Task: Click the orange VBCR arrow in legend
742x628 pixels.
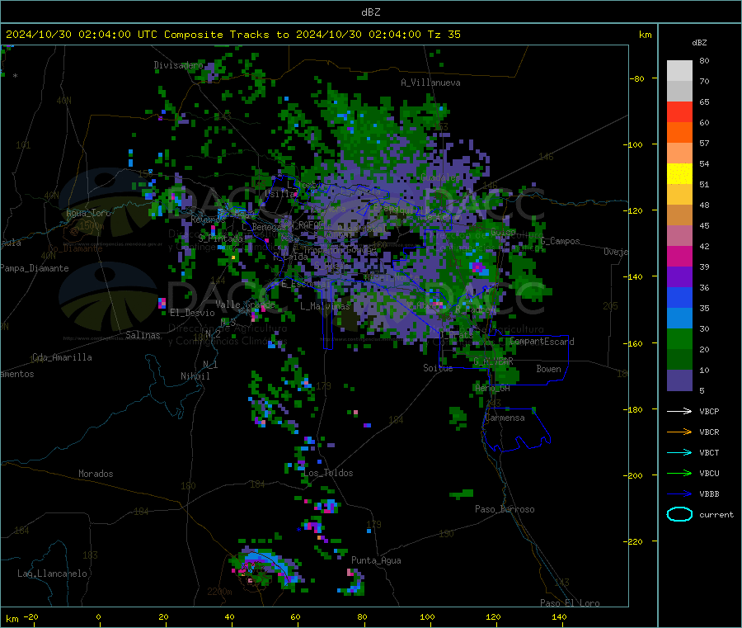Action: coord(679,432)
